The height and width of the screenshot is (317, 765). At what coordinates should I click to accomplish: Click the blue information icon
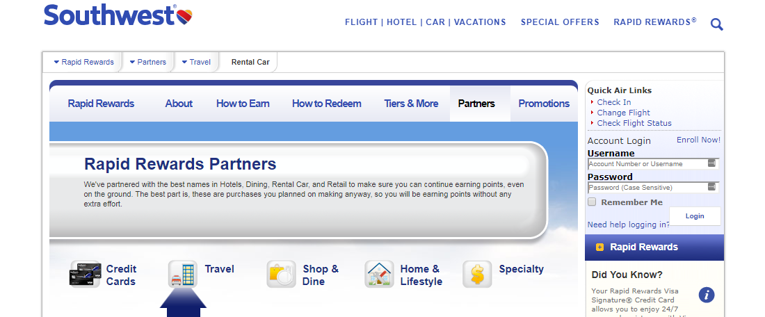pos(707,295)
